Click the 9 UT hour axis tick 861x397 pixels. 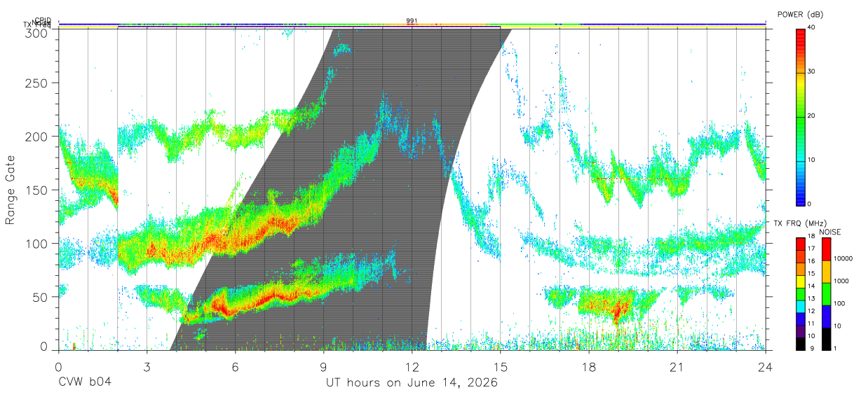(x=324, y=366)
